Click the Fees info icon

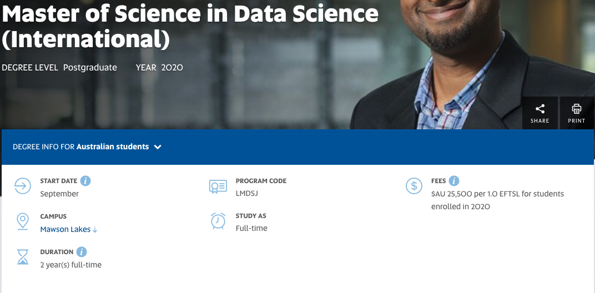pyautogui.click(x=454, y=181)
